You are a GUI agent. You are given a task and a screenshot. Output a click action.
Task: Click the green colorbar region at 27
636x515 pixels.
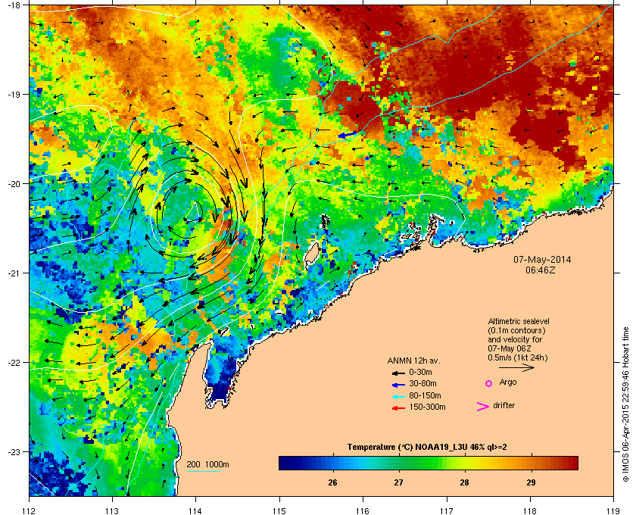400,463
